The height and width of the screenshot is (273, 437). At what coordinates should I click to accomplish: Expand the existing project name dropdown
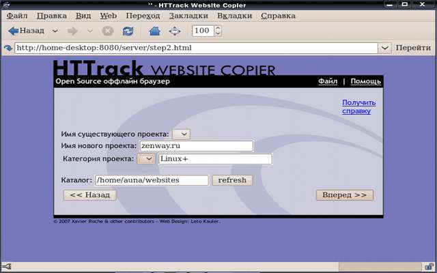(181, 134)
